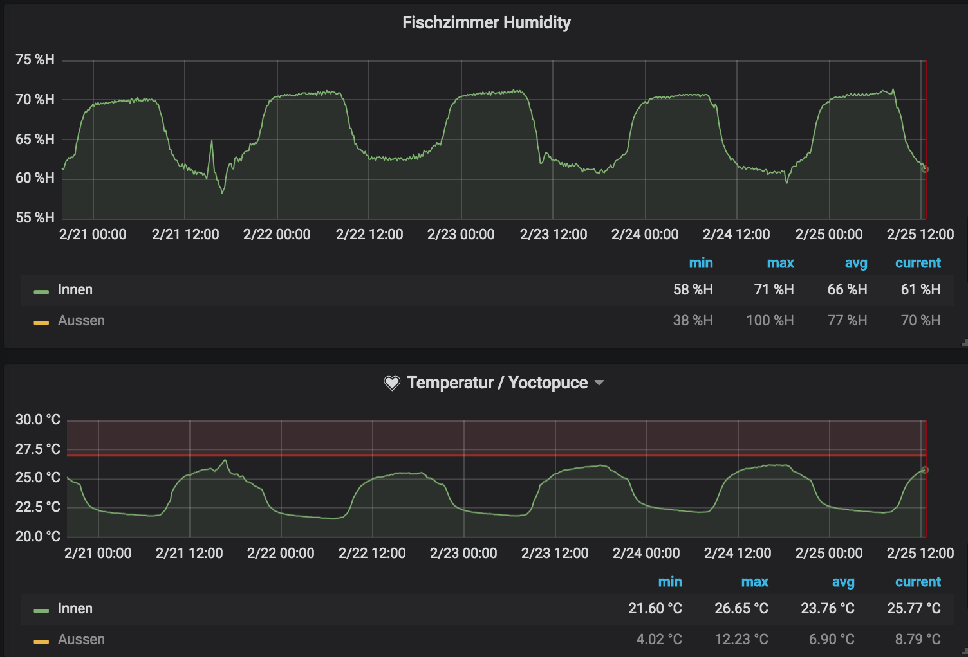Image resolution: width=968 pixels, height=657 pixels.
Task: Click yellow Aussen swatch in temperature legend
Action: [x=41, y=641]
